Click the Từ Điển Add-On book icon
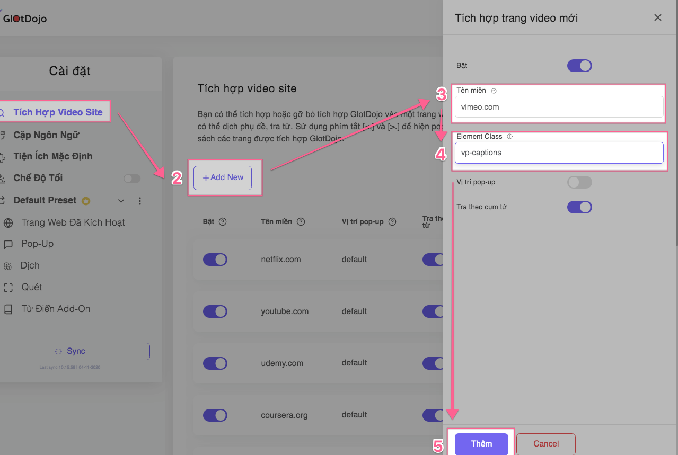This screenshot has width=678, height=455. click(x=8, y=310)
